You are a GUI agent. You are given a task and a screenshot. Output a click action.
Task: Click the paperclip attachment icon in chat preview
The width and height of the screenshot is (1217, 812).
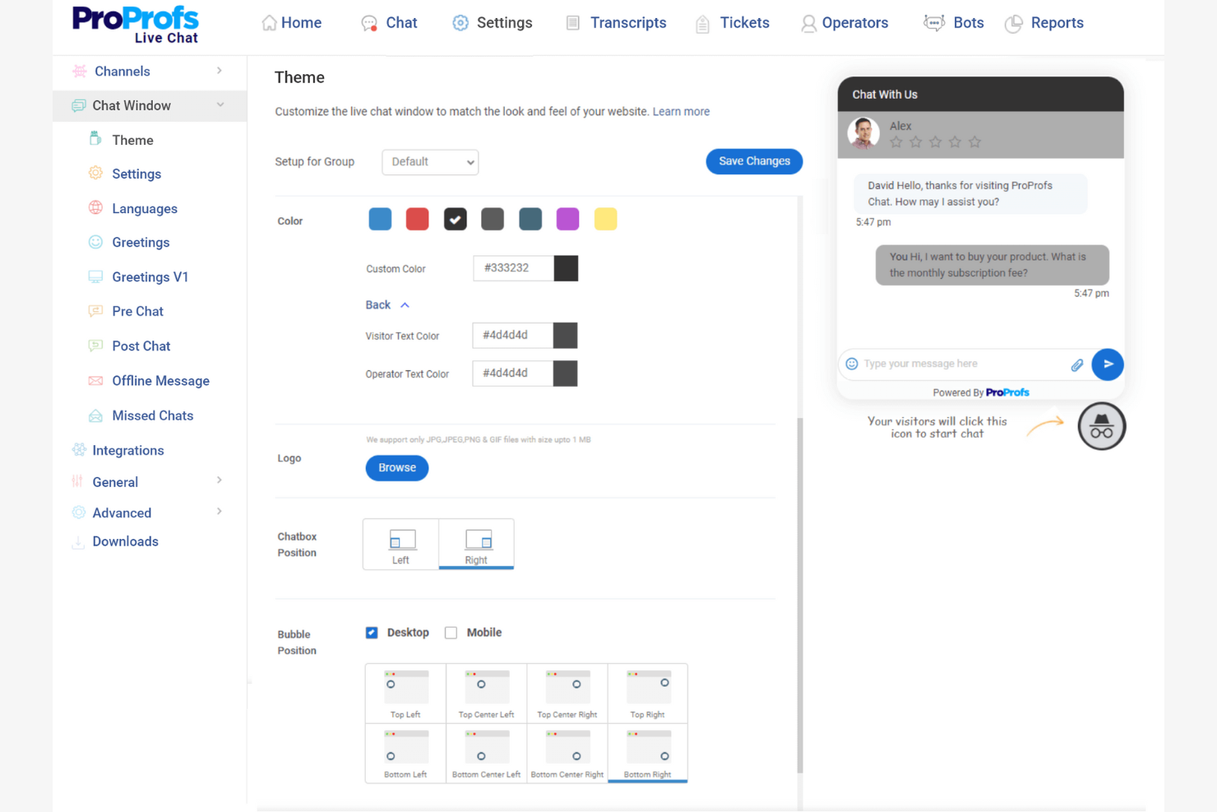[1076, 364]
